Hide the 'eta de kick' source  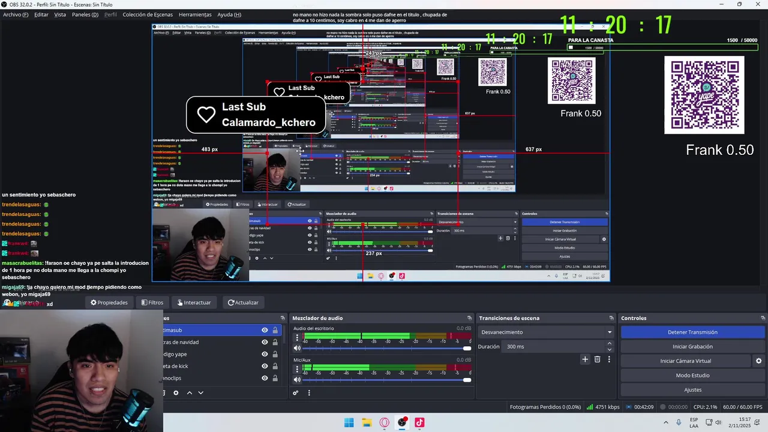click(265, 366)
